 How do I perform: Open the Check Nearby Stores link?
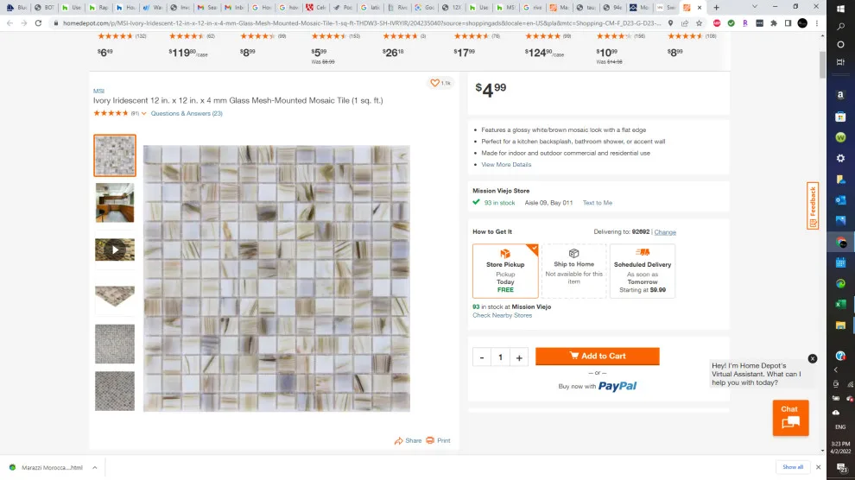502,315
